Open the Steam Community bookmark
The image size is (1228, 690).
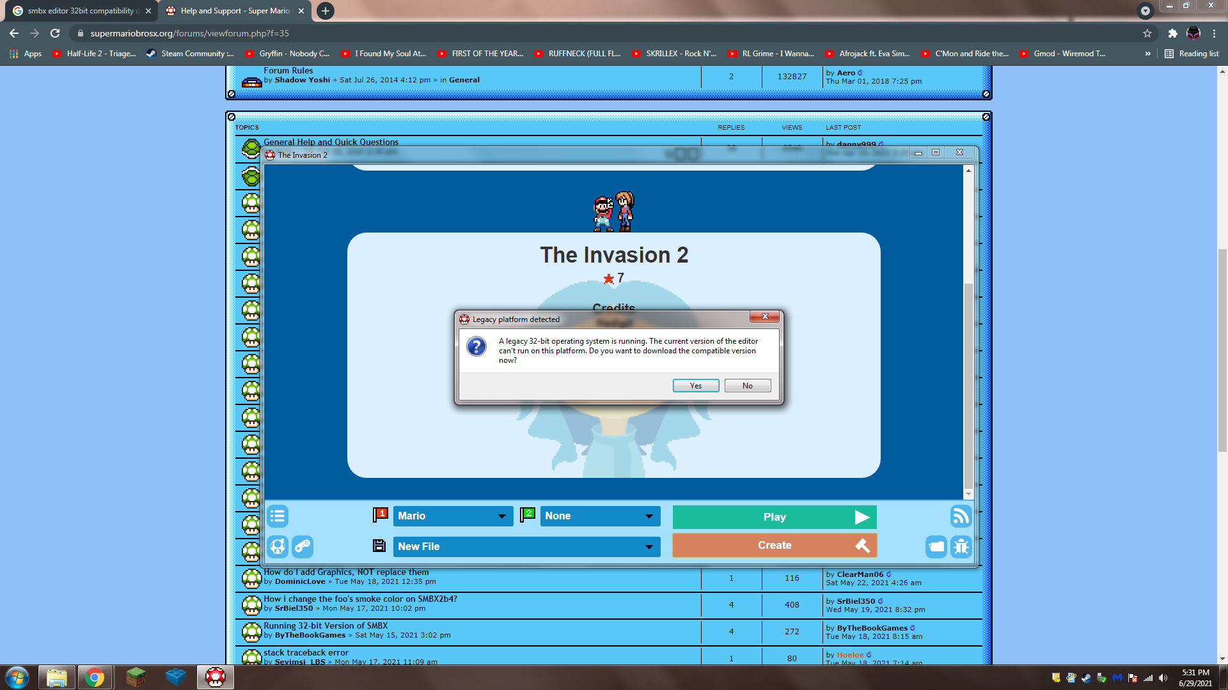(190, 54)
